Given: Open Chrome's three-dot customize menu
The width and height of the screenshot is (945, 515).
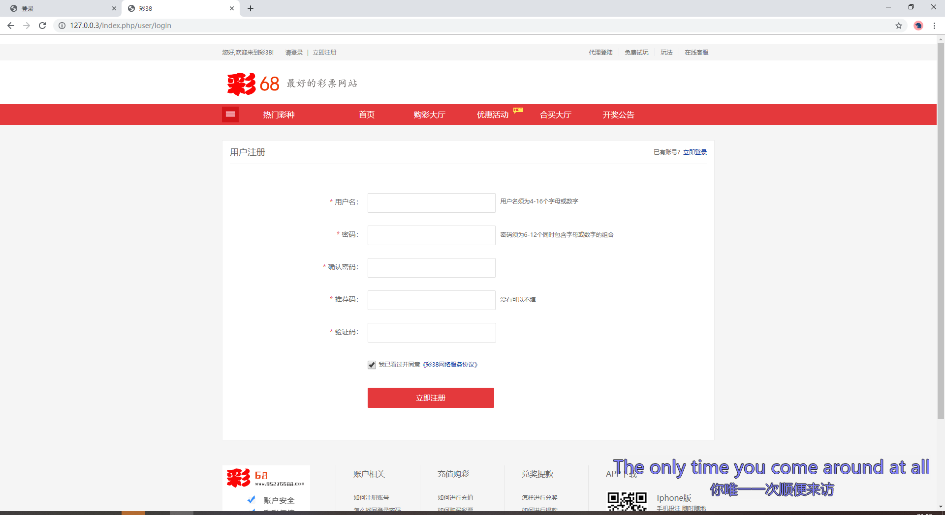Looking at the screenshot, I should (x=935, y=26).
